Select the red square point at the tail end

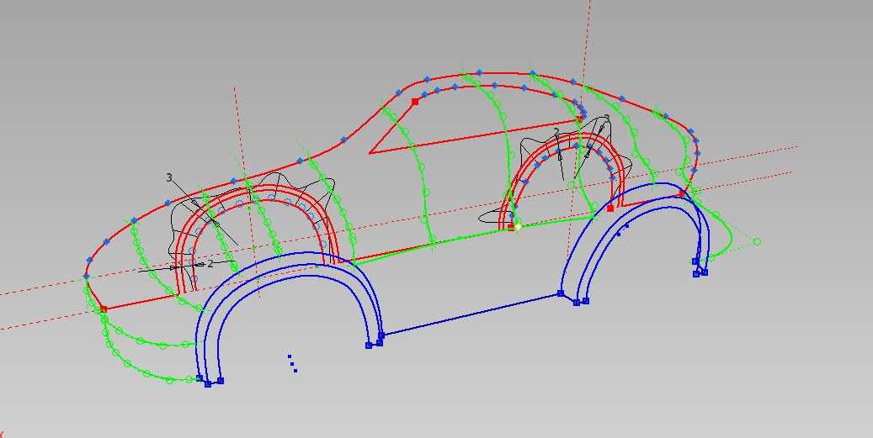tap(681, 194)
